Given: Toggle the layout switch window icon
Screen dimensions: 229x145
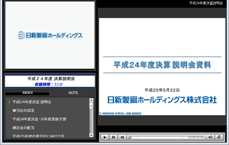Looking at the screenshot, I should [219, 137].
